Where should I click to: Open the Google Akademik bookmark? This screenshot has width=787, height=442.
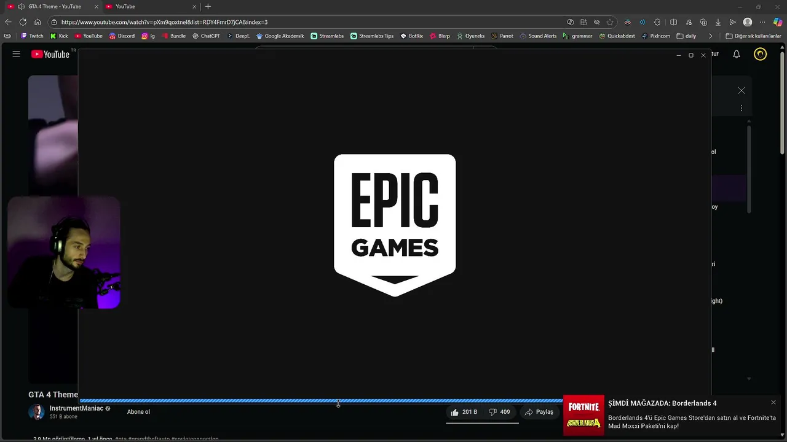280,36
